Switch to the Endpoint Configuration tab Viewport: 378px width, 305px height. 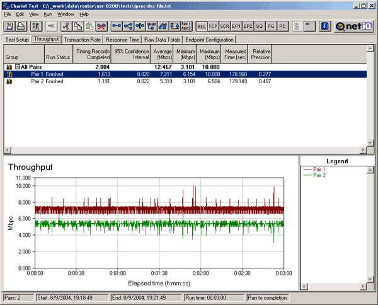(209, 39)
